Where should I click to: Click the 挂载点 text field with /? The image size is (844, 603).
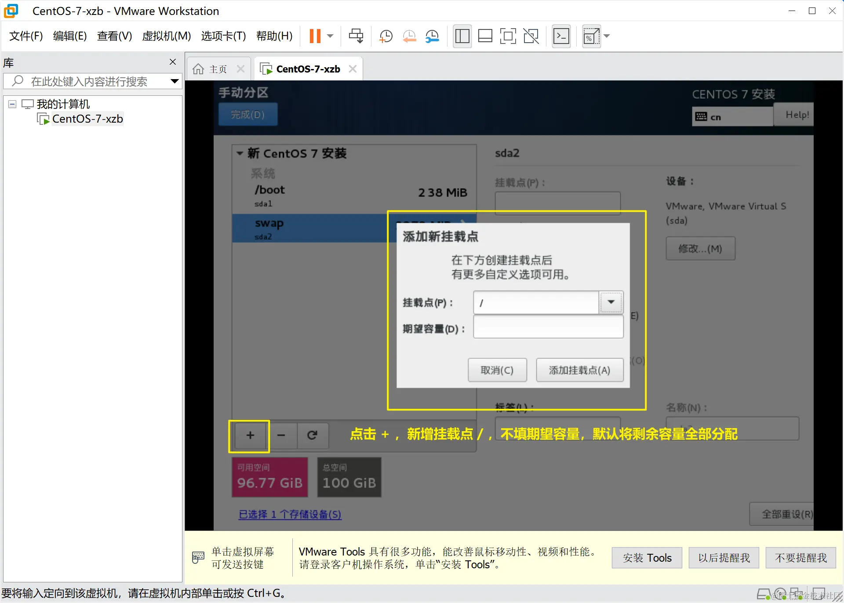(x=536, y=303)
